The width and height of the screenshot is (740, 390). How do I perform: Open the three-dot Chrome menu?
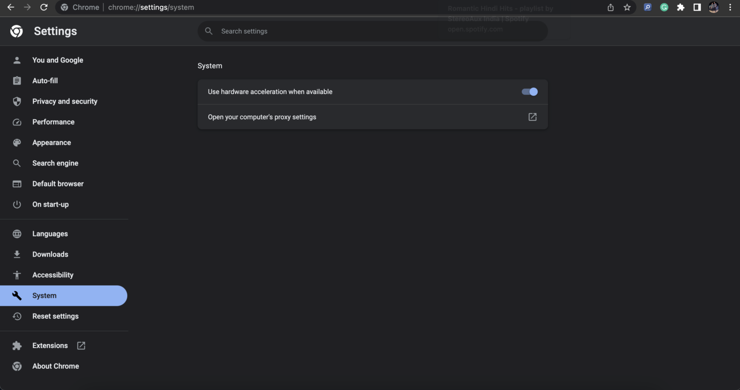(x=730, y=7)
